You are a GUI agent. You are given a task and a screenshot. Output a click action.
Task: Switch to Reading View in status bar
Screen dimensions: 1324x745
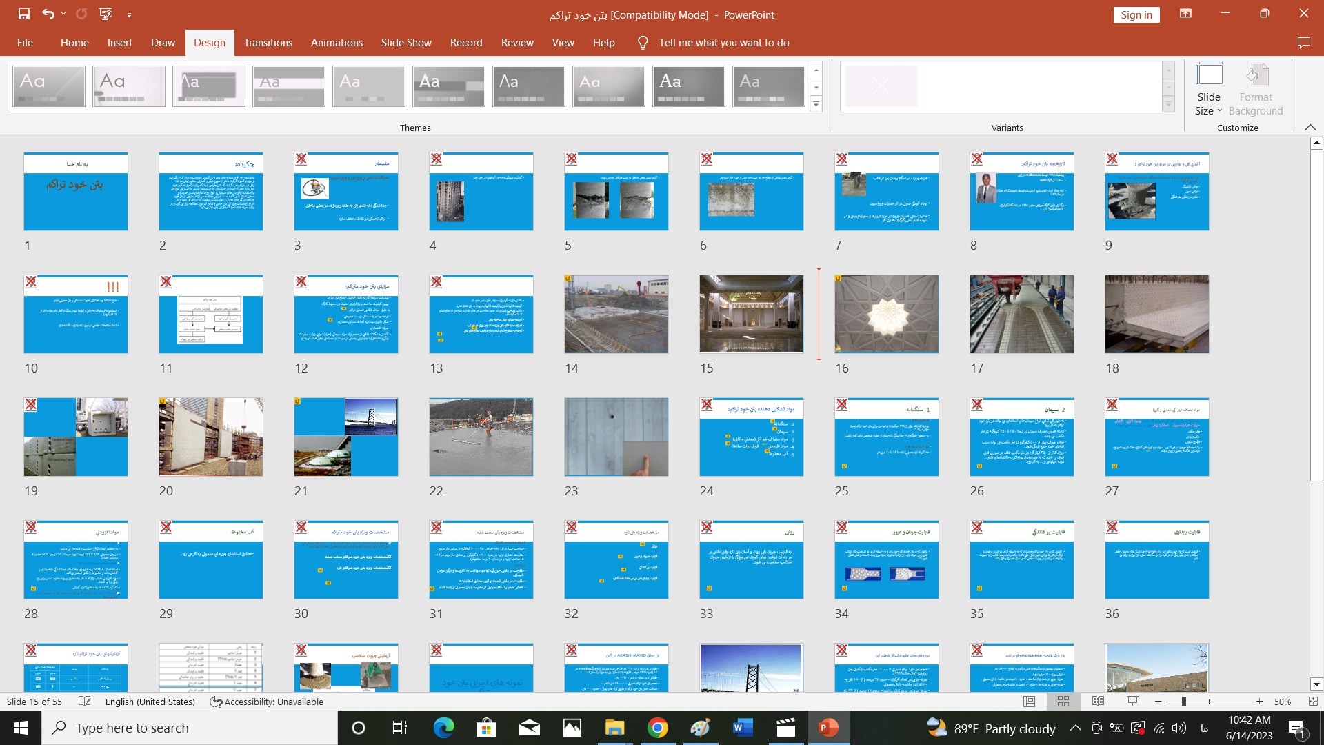1098,702
